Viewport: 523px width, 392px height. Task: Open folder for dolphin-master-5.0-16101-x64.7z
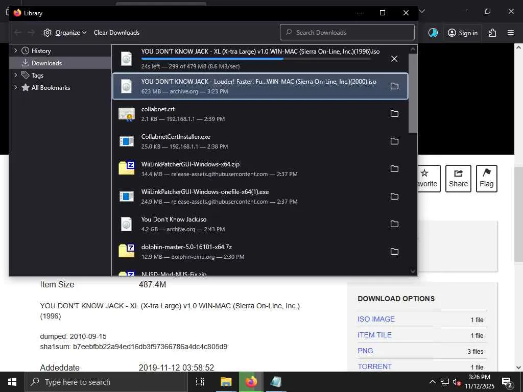[394, 252]
